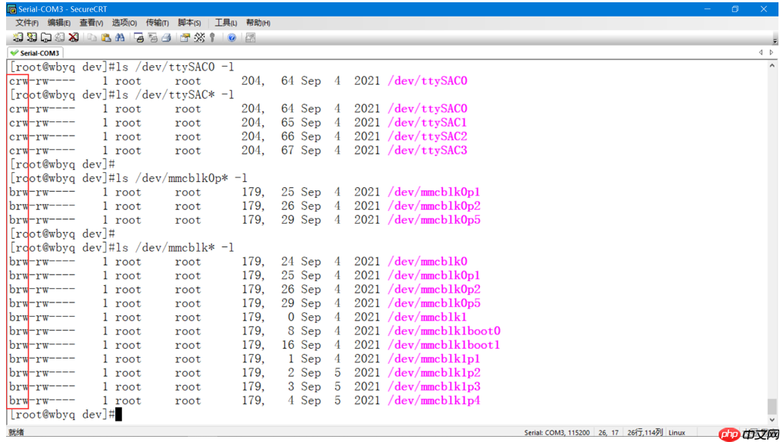The height and width of the screenshot is (442, 780).
Task: Select the Serial-COM3 session tab
Action: coord(36,53)
